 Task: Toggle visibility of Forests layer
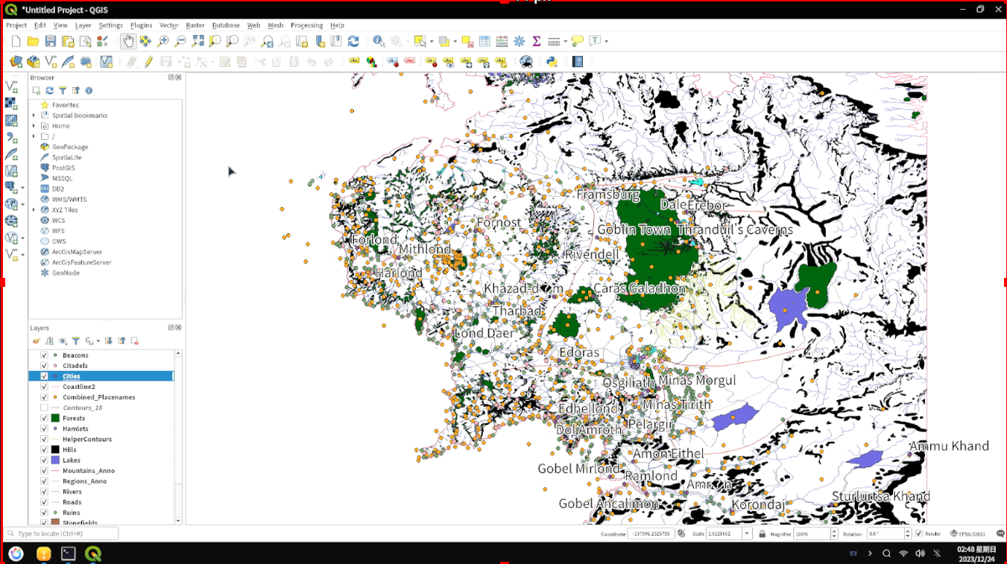44,418
